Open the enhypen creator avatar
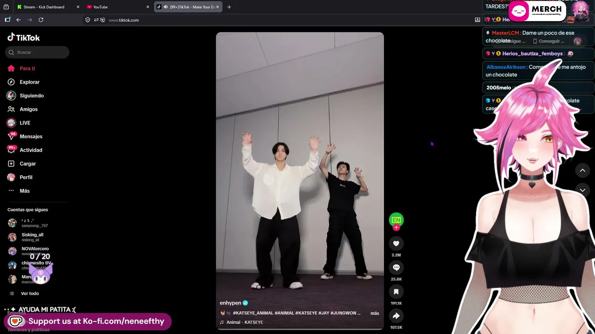This screenshot has width=595, height=334. (396, 220)
